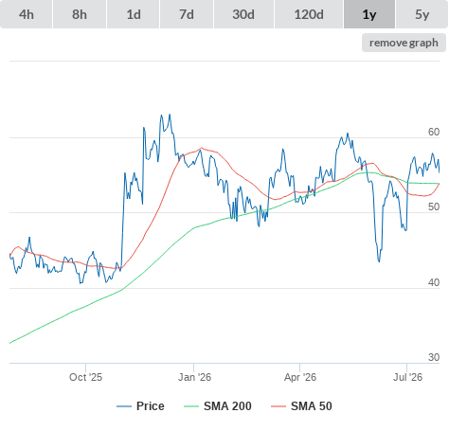Toggle the Price series in legend
The height and width of the screenshot is (431, 449).
click(x=140, y=406)
